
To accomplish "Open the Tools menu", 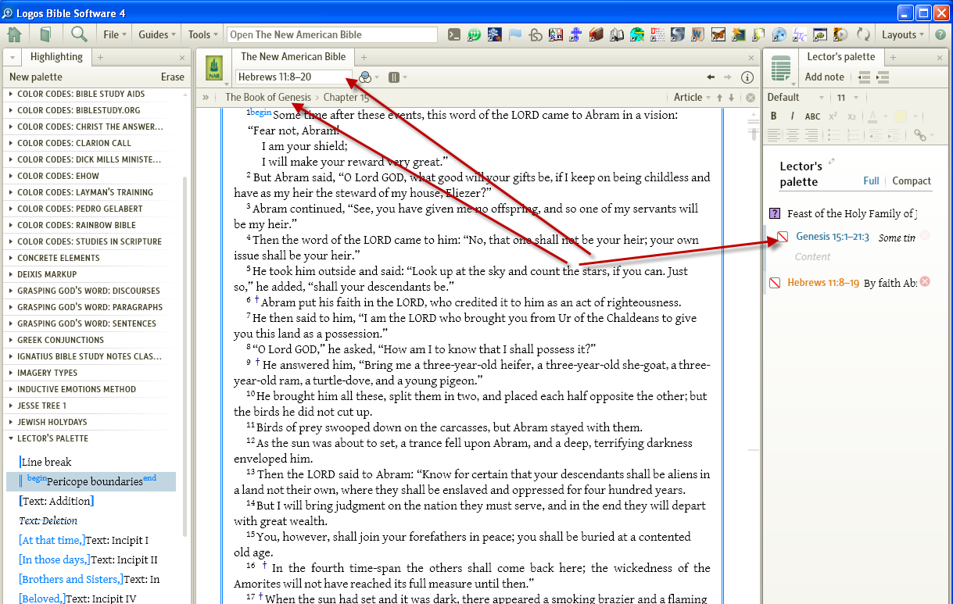I will (x=204, y=34).
